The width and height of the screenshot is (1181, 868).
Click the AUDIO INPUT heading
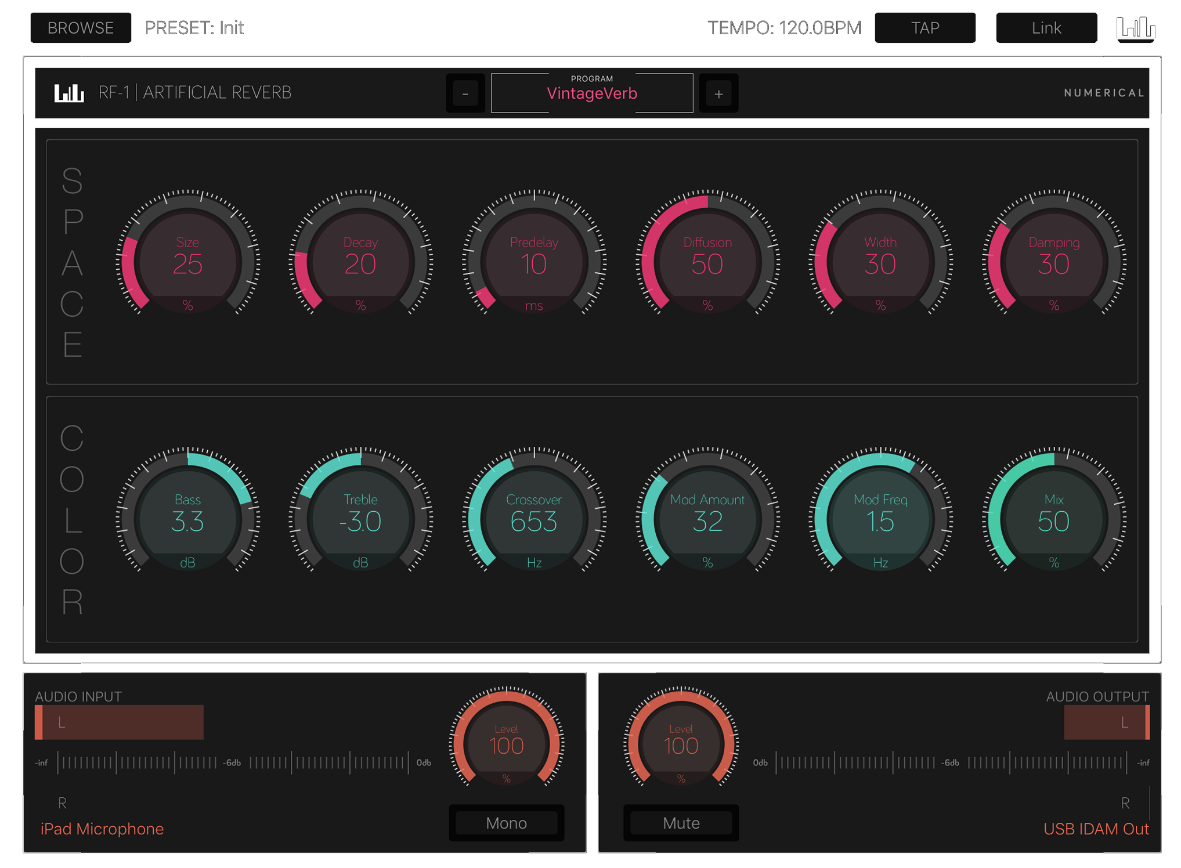[x=78, y=696]
